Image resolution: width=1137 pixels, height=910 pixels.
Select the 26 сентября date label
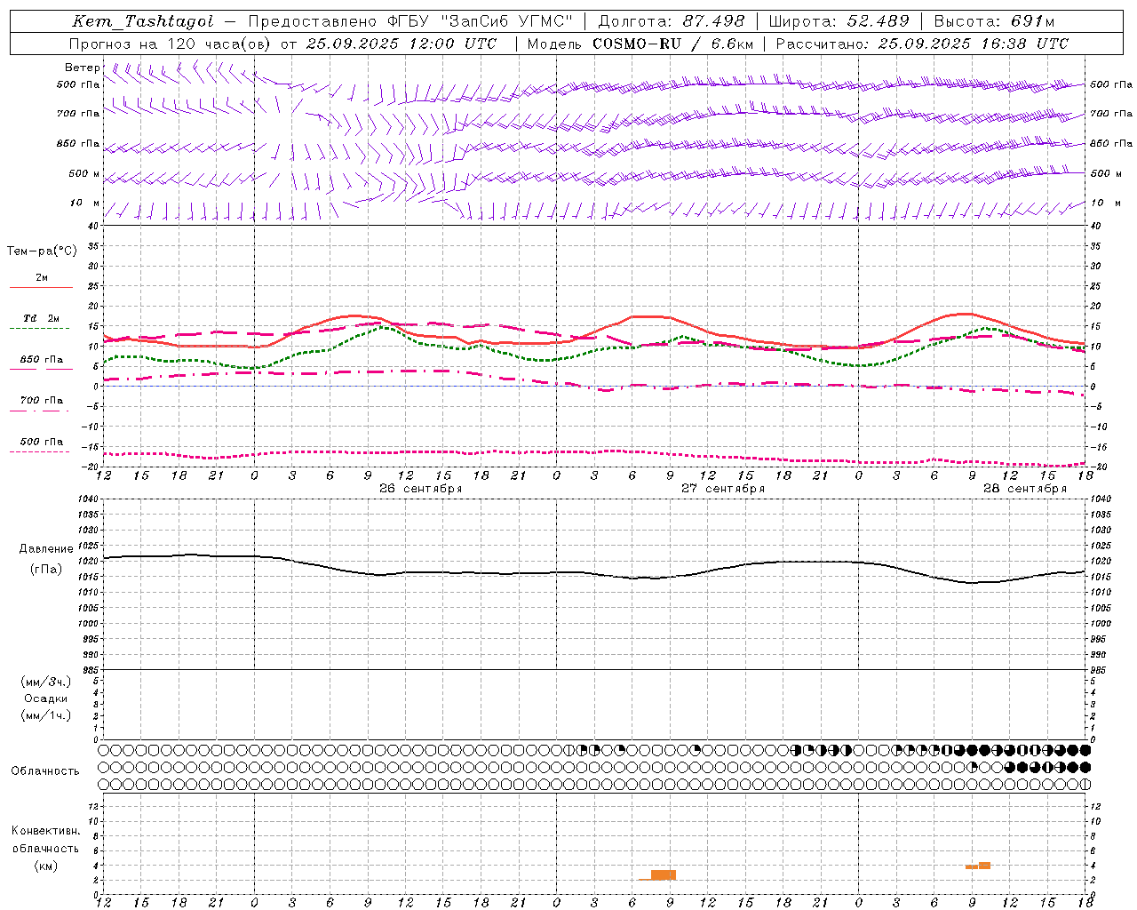coord(420,489)
